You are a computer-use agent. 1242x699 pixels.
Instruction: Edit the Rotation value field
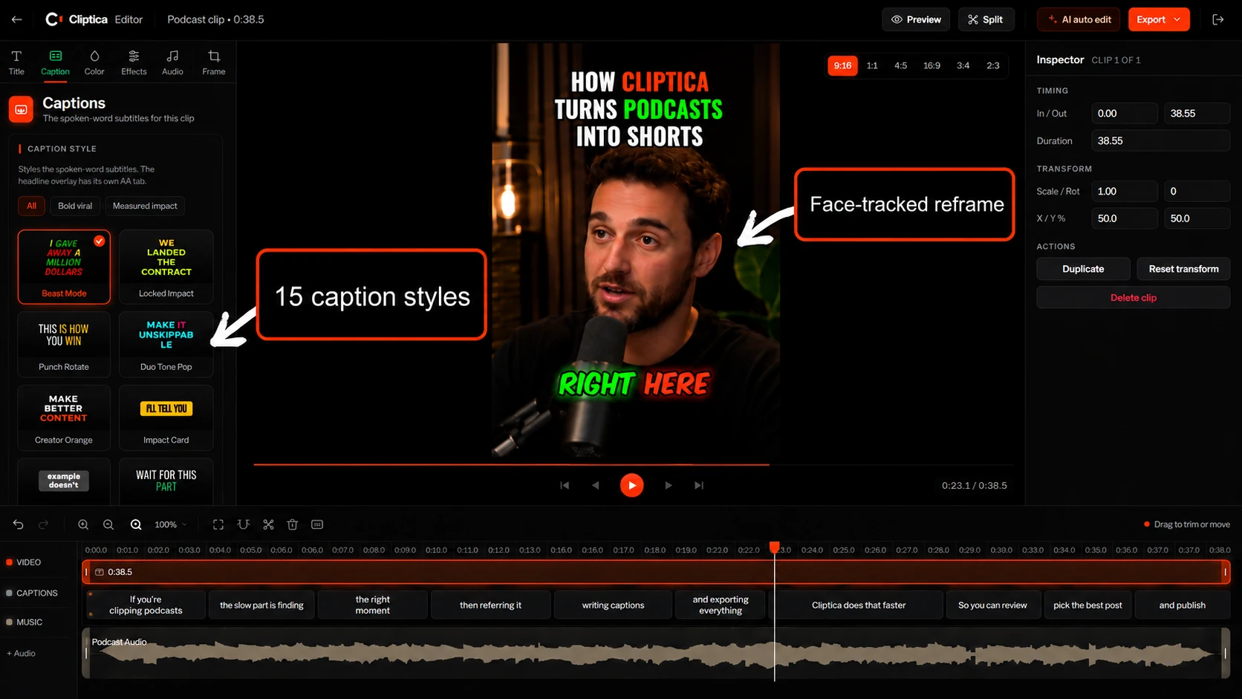[x=1197, y=191]
